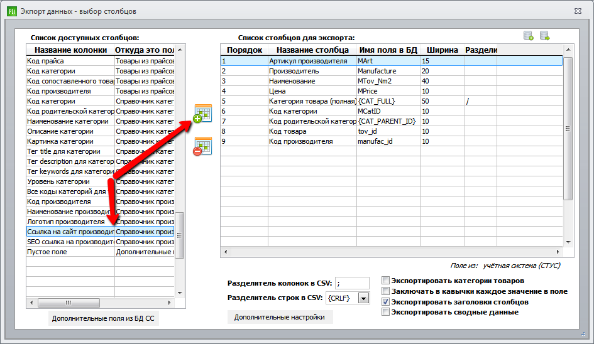Click the remove column icon with red minus
Image resolution: width=594 pixels, height=344 pixels.
click(202, 146)
